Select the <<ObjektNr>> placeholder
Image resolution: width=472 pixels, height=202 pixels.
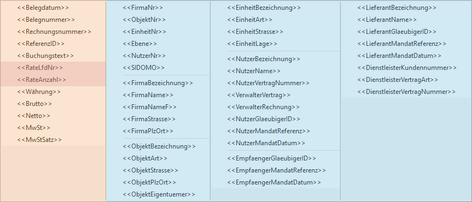pos(144,20)
